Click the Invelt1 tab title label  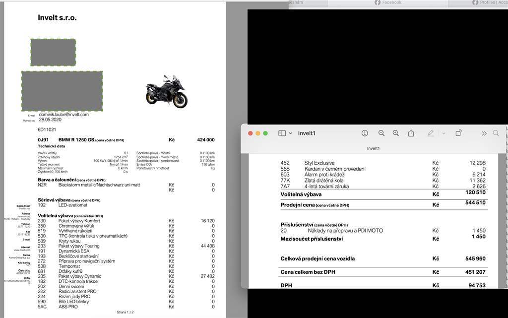click(x=374, y=148)
